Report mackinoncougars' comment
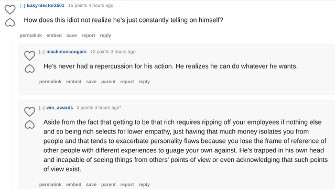The width and height of the screenshot is (335, 189). pos(127,82)
